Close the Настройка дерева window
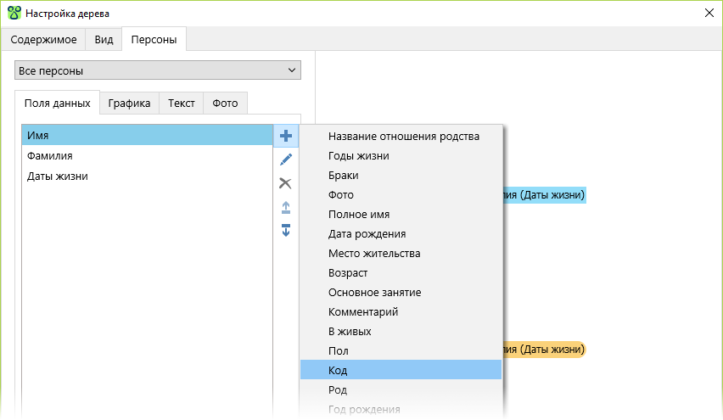This screenshot has width=723, height=420. [x=709, y=14]
